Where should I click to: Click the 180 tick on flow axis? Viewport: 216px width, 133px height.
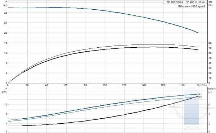click(x=182, y=85)
